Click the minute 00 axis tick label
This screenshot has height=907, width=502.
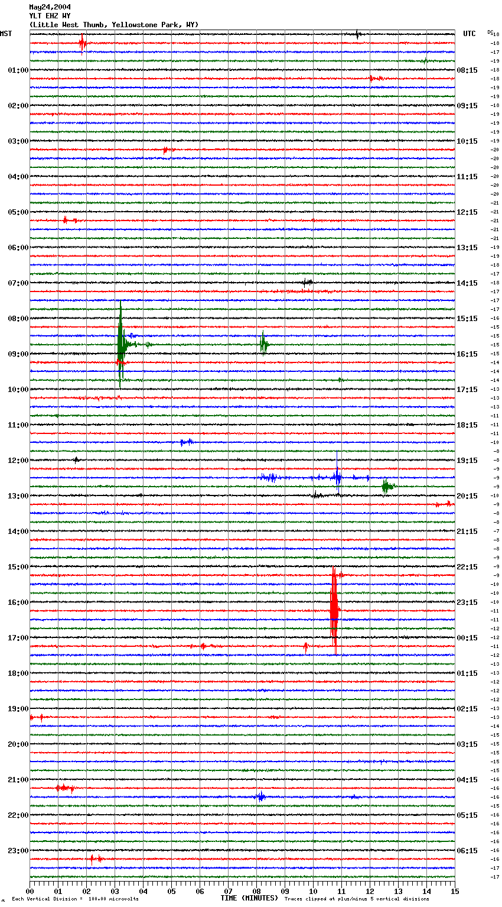pos(30,891)
